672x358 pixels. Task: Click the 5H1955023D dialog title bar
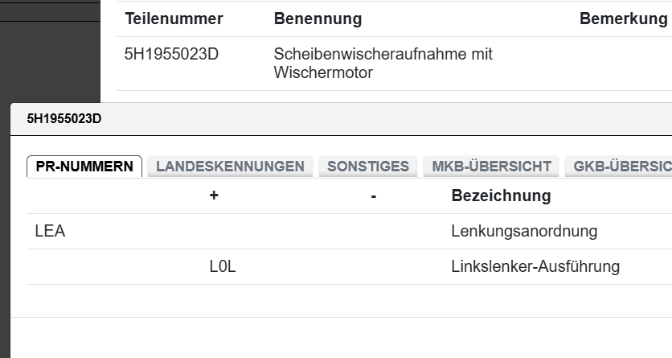[322, 119]
